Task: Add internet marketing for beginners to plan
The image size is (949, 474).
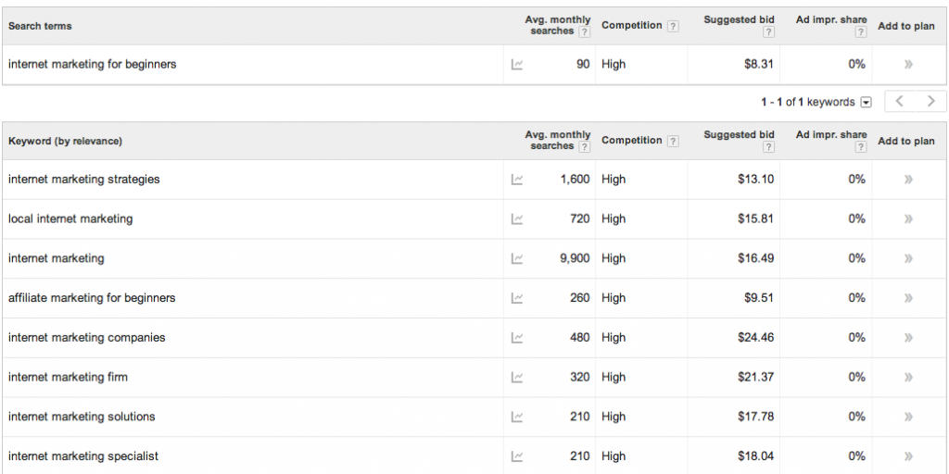Action: 908,64
